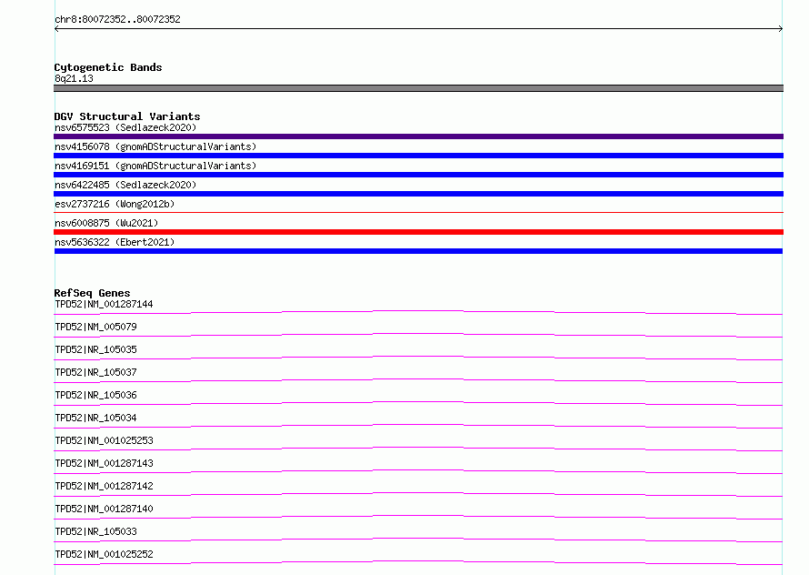Click the blue nsv4156078 variant bar
Screen dimensions: 809x575
(x=418, y=156)
